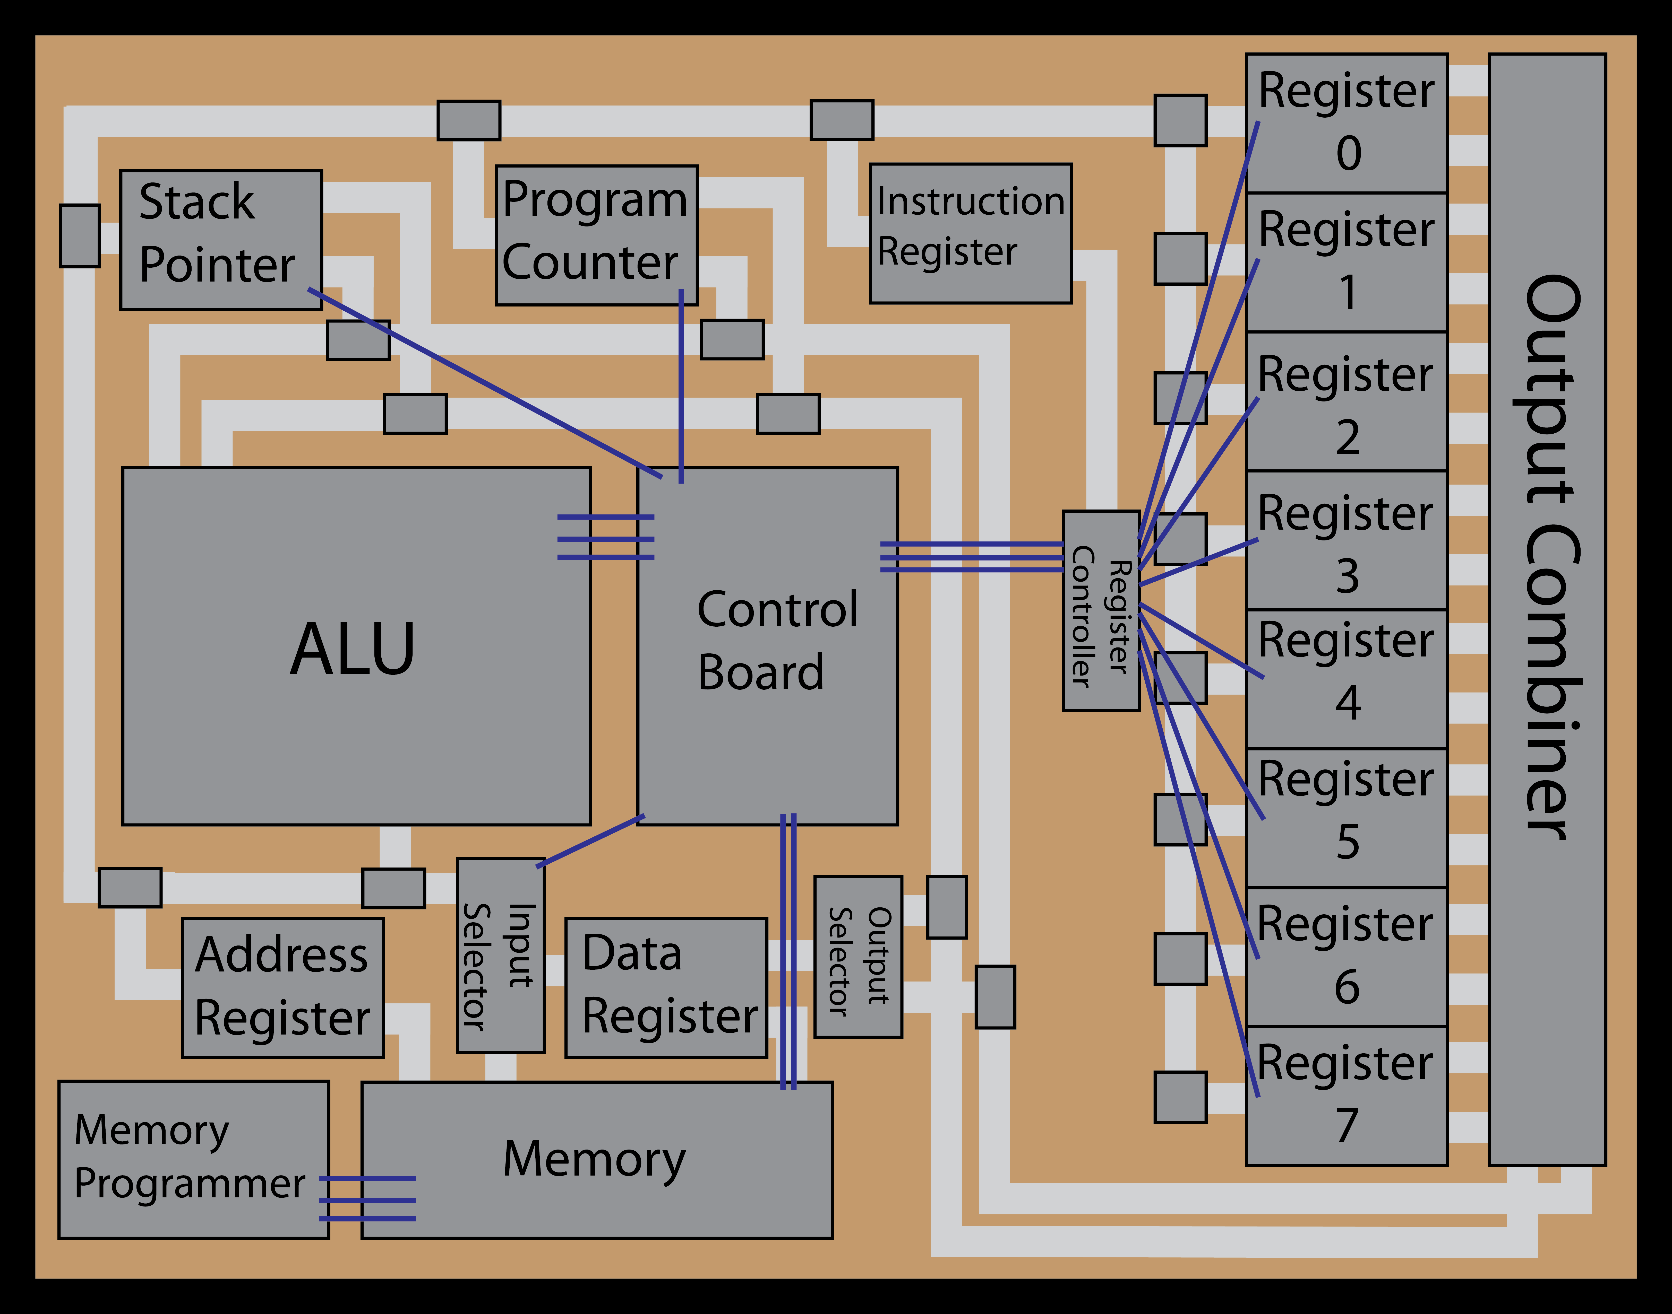Click the Register Controller block
Viewport: 1672px width, 1314px height.
(x=1099, y=610)
